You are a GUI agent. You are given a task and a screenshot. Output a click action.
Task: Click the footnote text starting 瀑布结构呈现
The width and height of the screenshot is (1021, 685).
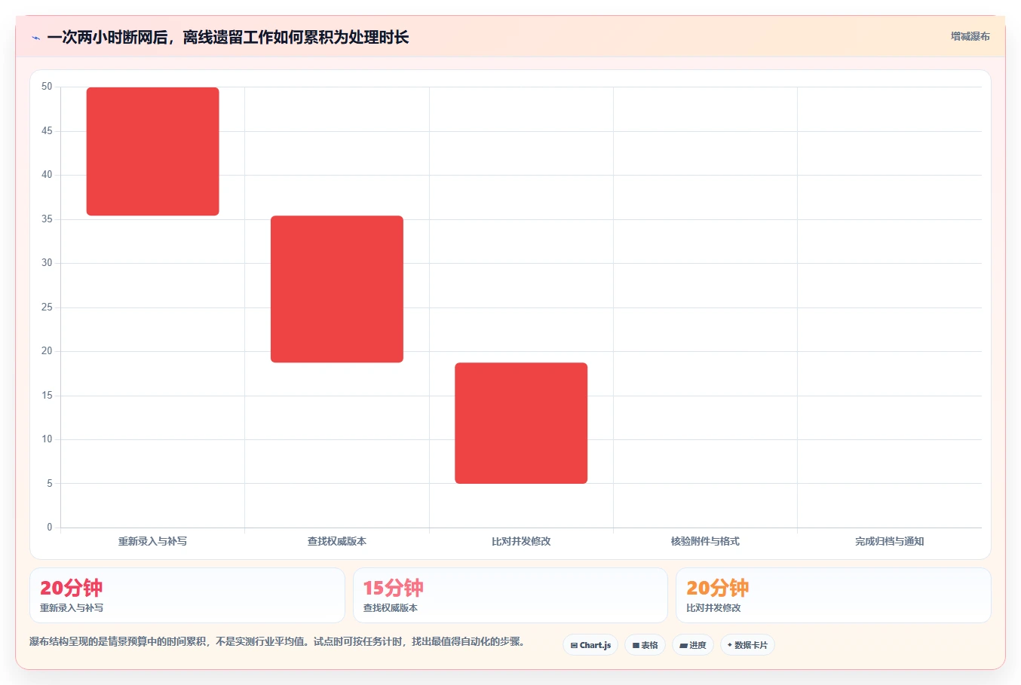(x=277, y=642)
